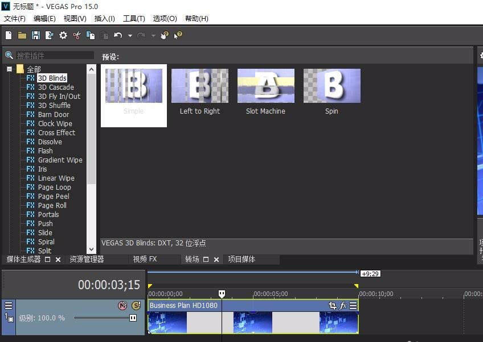Open the track 1 hamburger menu

pos(9,305)
